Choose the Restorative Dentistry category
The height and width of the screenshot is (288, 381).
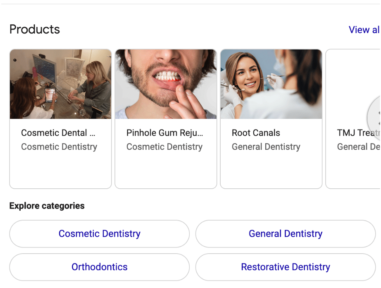285,267
